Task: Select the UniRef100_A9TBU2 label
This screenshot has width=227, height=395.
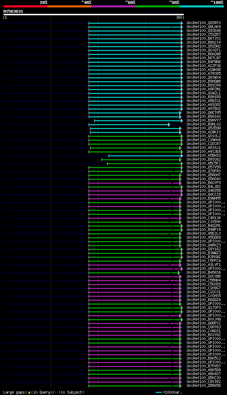Action: (x=204, y=109)
